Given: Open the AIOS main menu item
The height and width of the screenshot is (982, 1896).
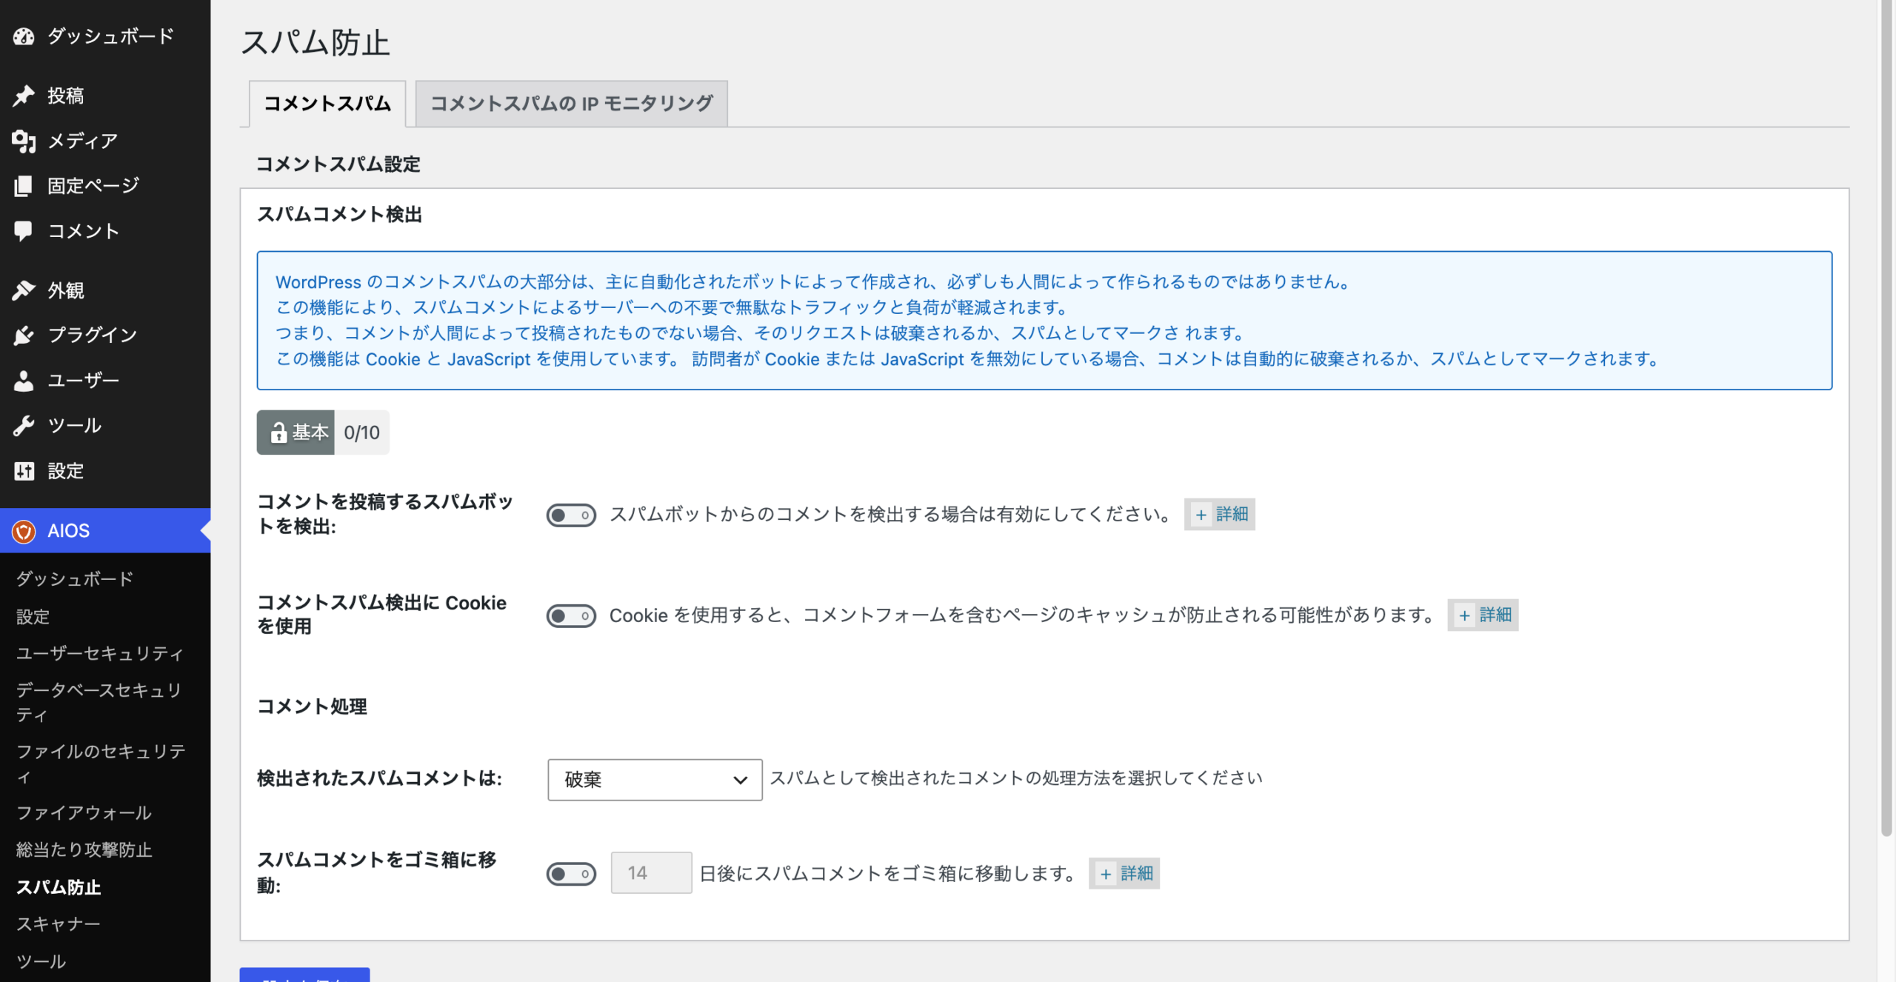Looking at the screenshot, I should tap(105, 531).
